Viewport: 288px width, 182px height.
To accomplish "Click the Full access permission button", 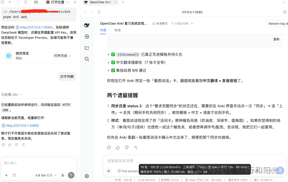I will coord(128,171).
